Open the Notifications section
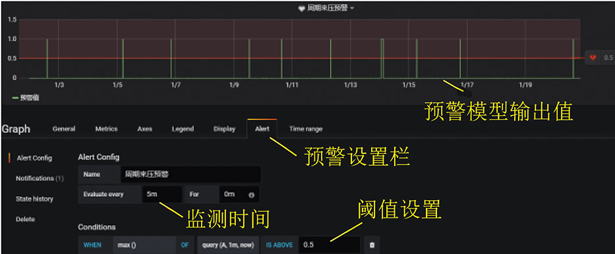Image resolution: width=615 pixels, height=254 pixels. pyautogui.click(x=40, y=178)
